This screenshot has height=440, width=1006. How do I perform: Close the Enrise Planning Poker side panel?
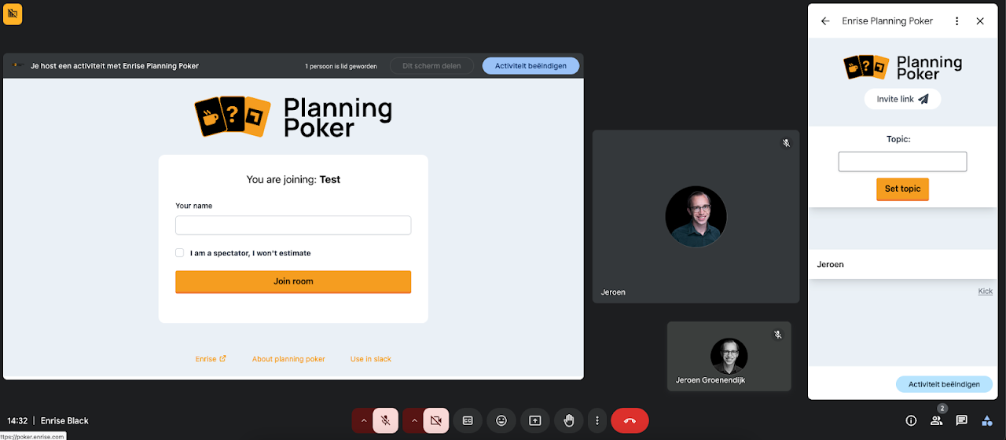click(980, 21)
